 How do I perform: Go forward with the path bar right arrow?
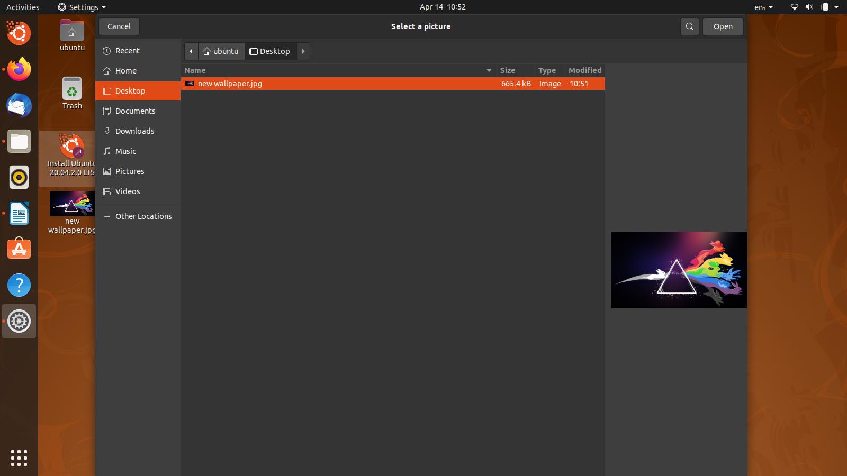pos(303,51)
